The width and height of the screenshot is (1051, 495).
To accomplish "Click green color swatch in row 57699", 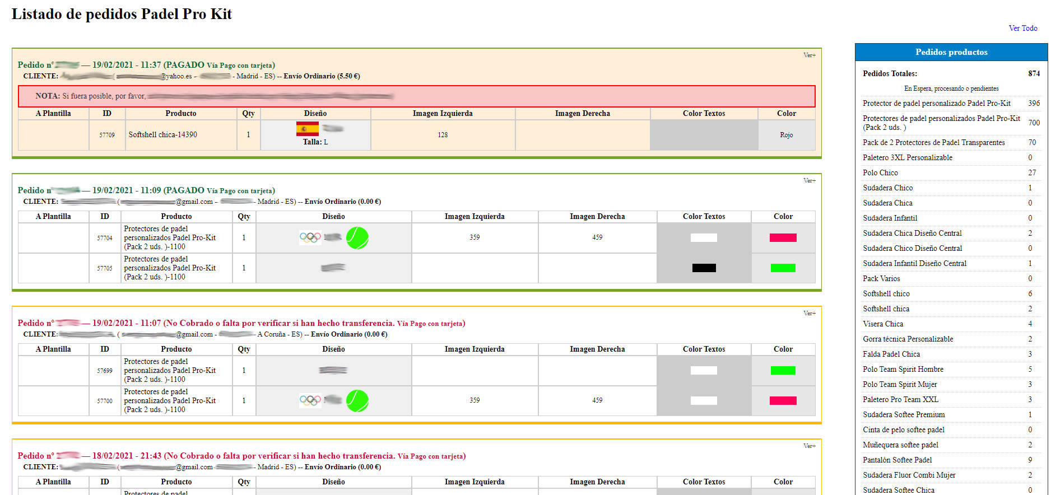I will coord(783,370).
